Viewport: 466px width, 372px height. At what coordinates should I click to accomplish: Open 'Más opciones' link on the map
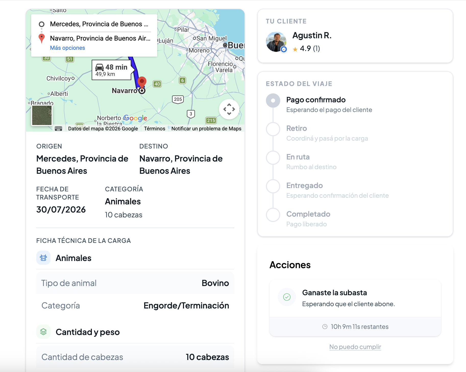click(67, 48)
